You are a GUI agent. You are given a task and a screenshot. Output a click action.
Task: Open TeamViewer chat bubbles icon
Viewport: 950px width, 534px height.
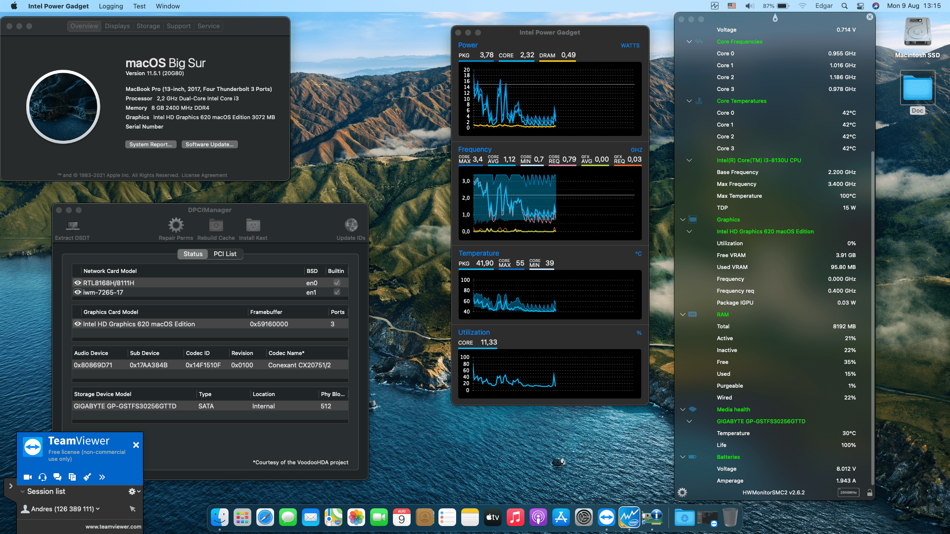tap(57, 477)
